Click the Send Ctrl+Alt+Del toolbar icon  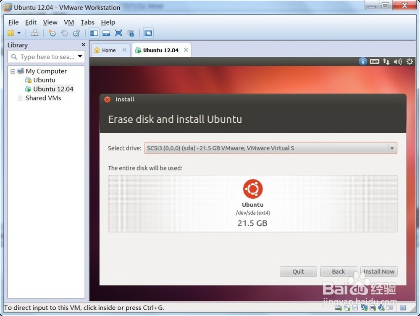(34, 33)
